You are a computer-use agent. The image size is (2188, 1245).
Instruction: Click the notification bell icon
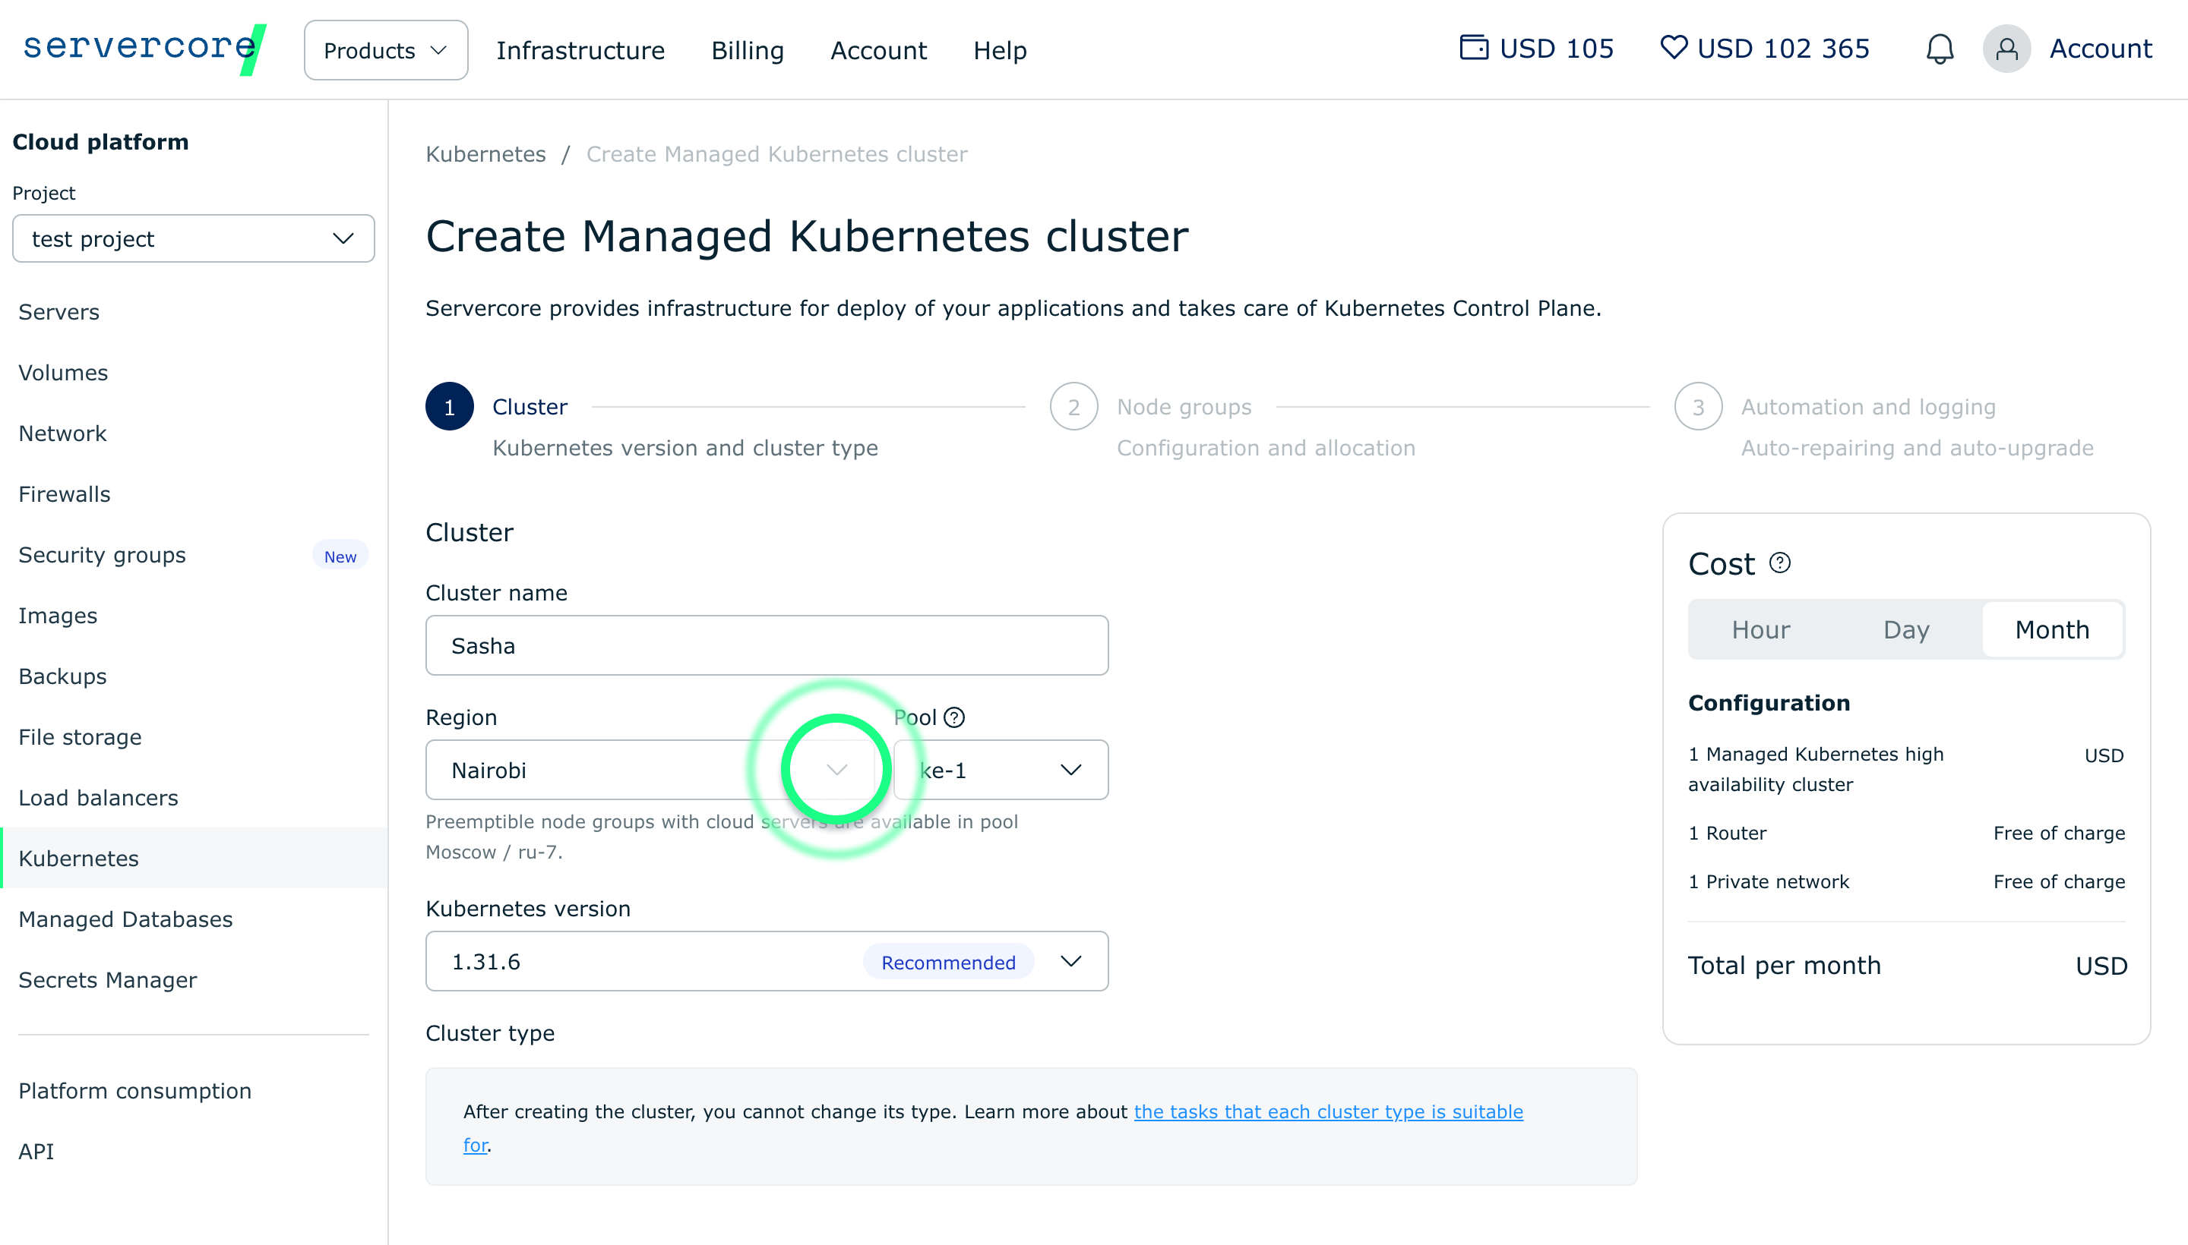(1939, 49)
